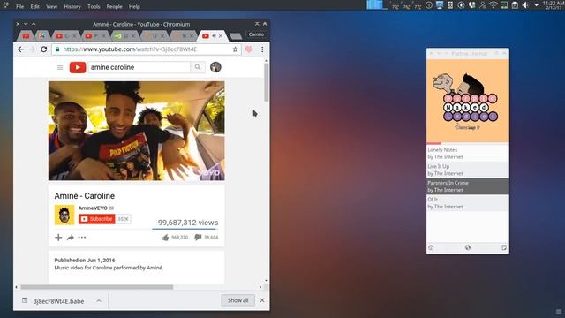Open the Edit menu

(35, 6)
